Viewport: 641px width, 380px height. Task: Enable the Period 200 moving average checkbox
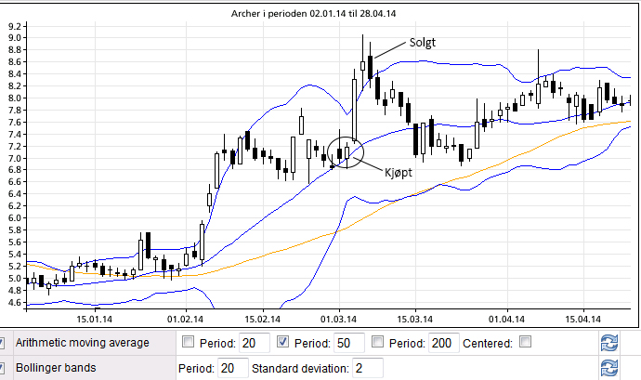(379, 343)
